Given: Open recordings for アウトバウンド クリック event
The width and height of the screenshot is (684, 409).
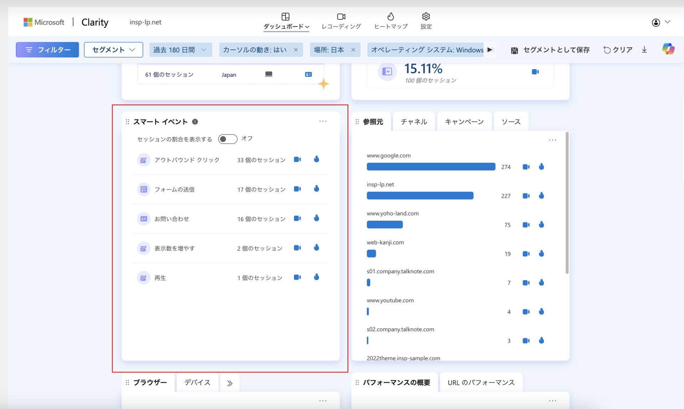Looking at the screenshot, I should 297,160.
